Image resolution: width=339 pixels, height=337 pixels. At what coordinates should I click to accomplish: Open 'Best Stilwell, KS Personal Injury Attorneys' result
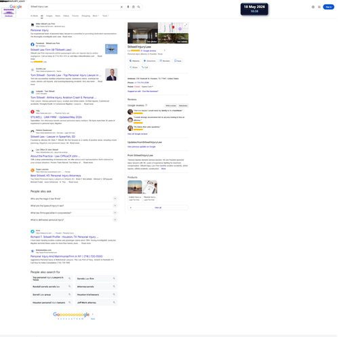point(56,176)
